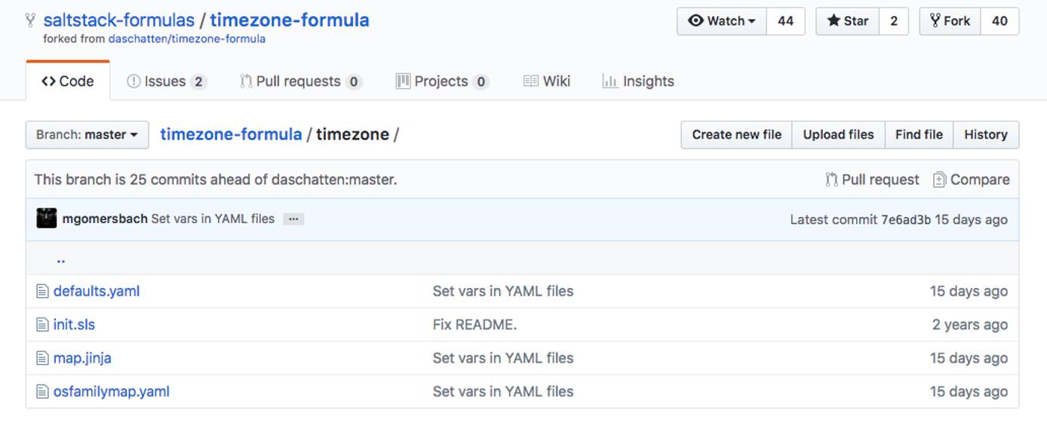Click the osfamilymap.yaml file icon
1047x432 pixels.
click(42, 392)
